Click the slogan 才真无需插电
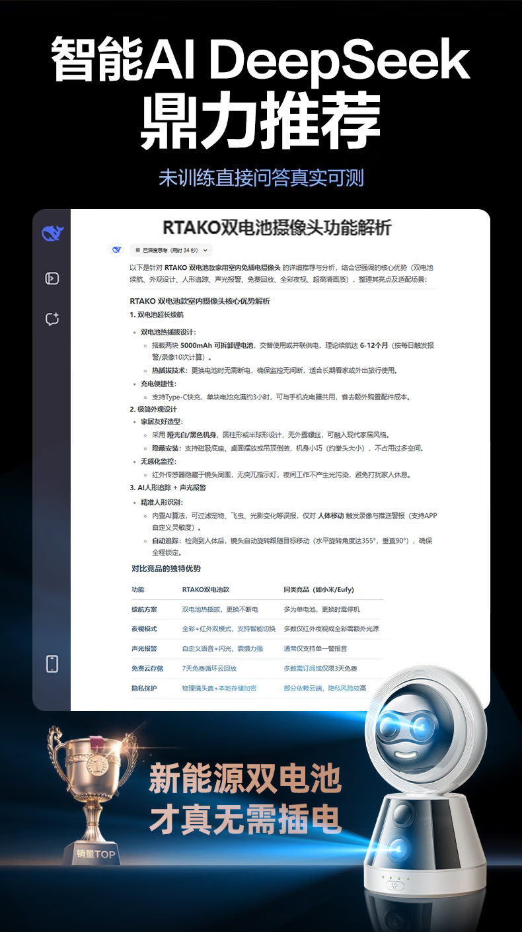Image resolution: width=522 pixels, height=932 pixels. [244, 820]
